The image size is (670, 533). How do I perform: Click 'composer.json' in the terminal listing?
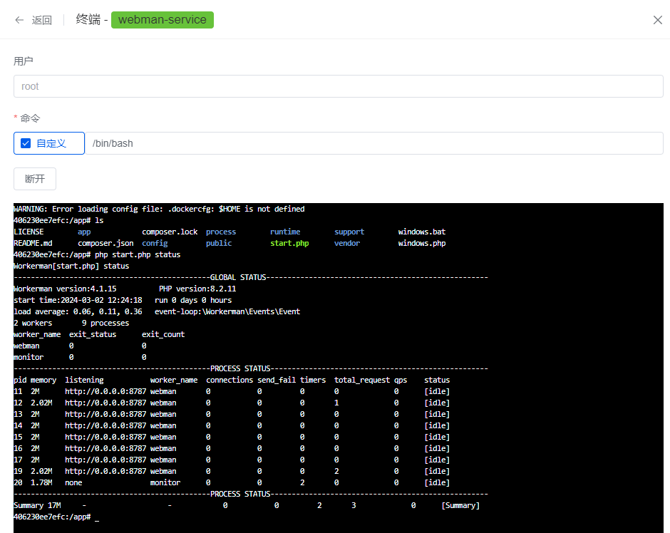pos(105,243)
